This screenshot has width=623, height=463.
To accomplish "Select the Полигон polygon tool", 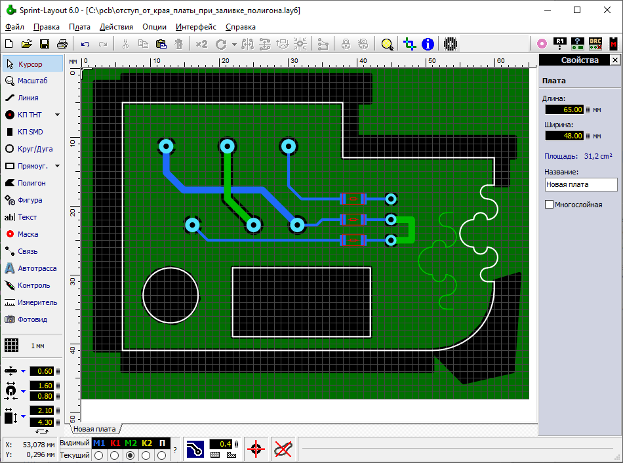I will 32,183.
